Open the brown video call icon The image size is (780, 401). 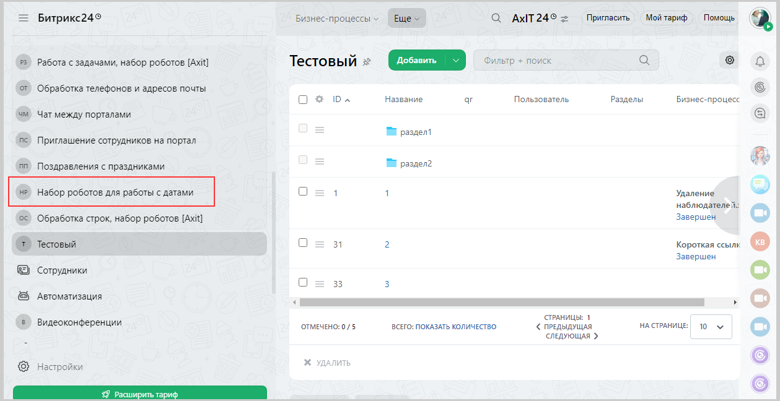760,298
